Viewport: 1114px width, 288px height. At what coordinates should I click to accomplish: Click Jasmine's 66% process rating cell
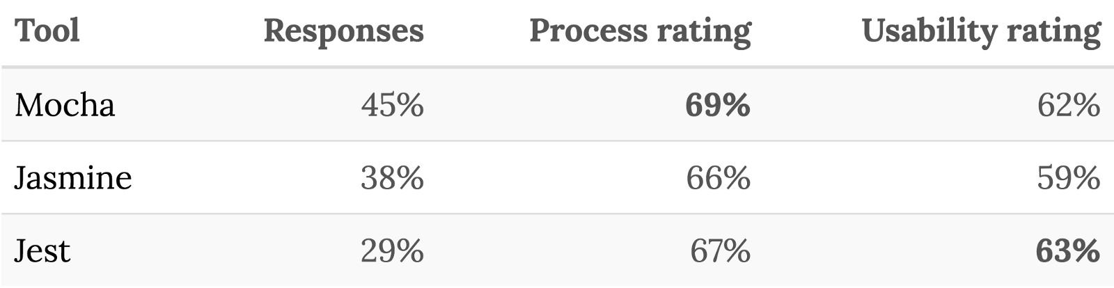tap(718, 178)
